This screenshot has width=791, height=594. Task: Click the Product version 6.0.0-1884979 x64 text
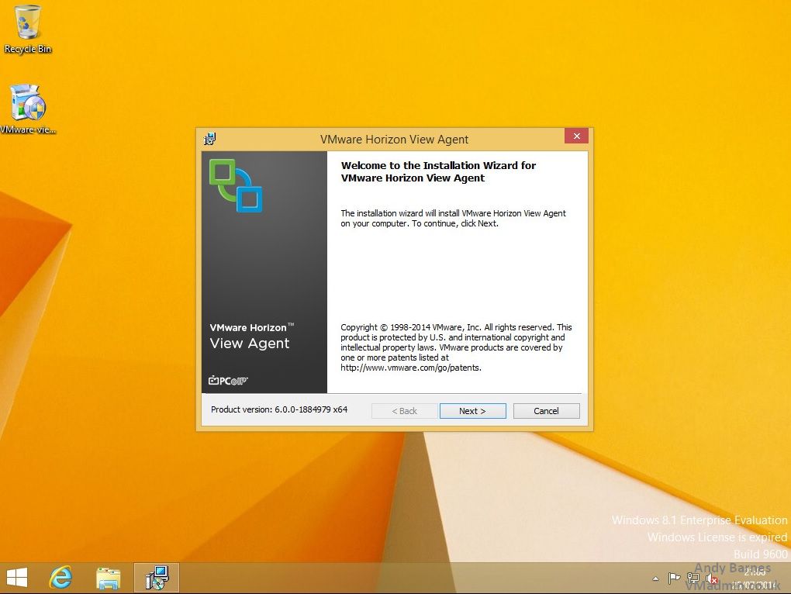point(279,409)
